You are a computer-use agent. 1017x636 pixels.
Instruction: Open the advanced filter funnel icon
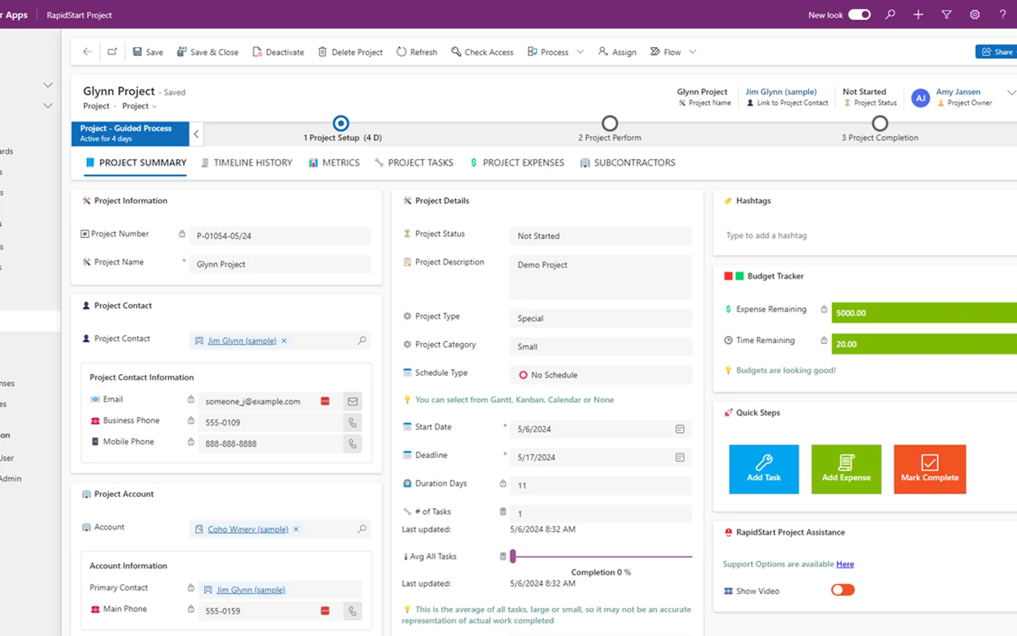(x=946, y=15)
